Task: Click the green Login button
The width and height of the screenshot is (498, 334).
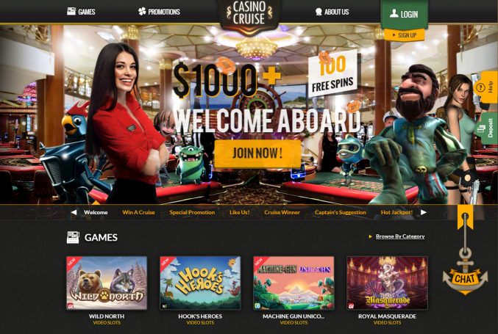Action: pos(404,14)
